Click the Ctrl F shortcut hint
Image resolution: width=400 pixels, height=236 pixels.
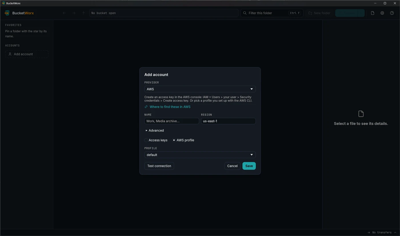click(295, 13)
